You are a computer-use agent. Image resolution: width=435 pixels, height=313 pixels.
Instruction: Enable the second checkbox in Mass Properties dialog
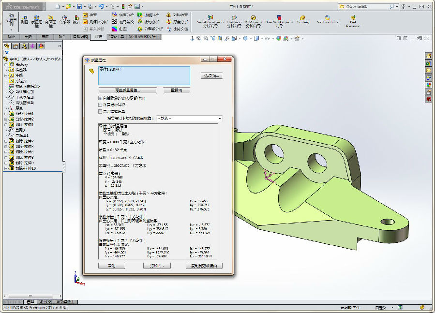coord(100,104)
